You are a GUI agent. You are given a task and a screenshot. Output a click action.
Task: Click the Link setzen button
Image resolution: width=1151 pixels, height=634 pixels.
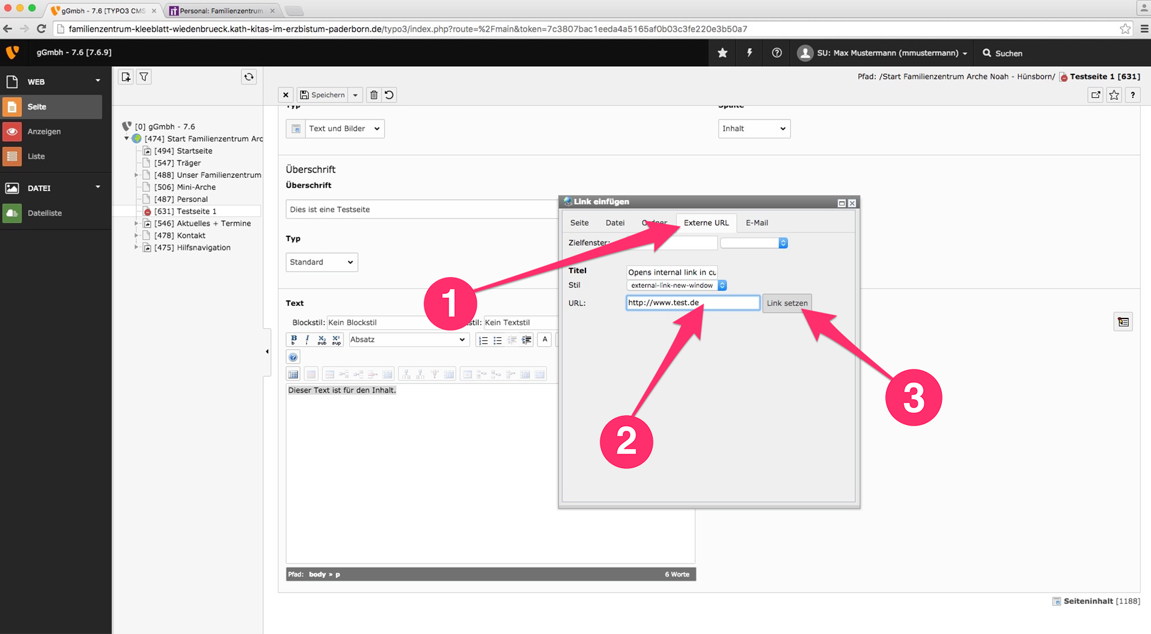pyautogui.click(x=786, y=303)
